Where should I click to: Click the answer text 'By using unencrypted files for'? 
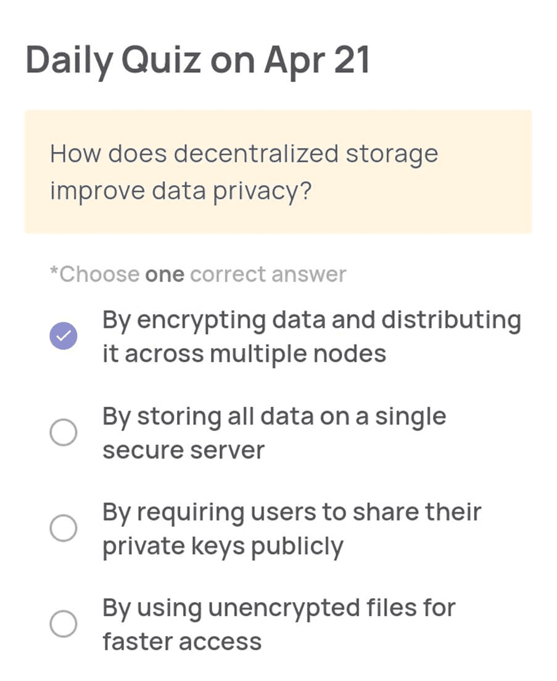[279, 609]
